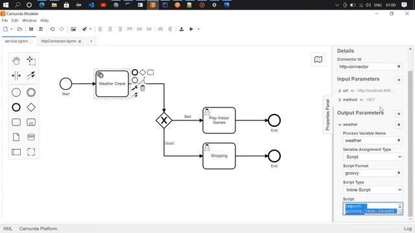Append Gateway from context pad
This screenshot has height=233, width=415.
[143, 72]
